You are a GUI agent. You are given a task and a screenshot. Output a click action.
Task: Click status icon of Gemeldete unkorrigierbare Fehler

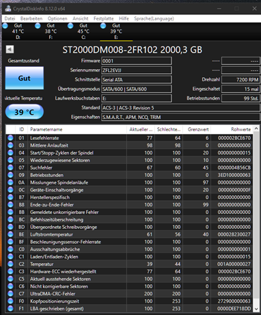pos(10,212)
